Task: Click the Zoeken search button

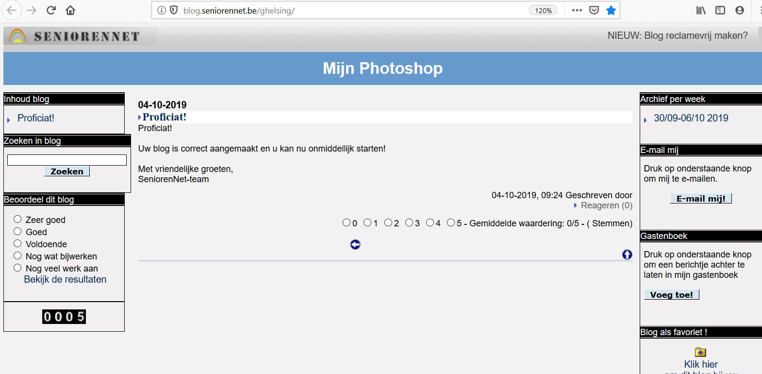Action: [x=67, y=171]
